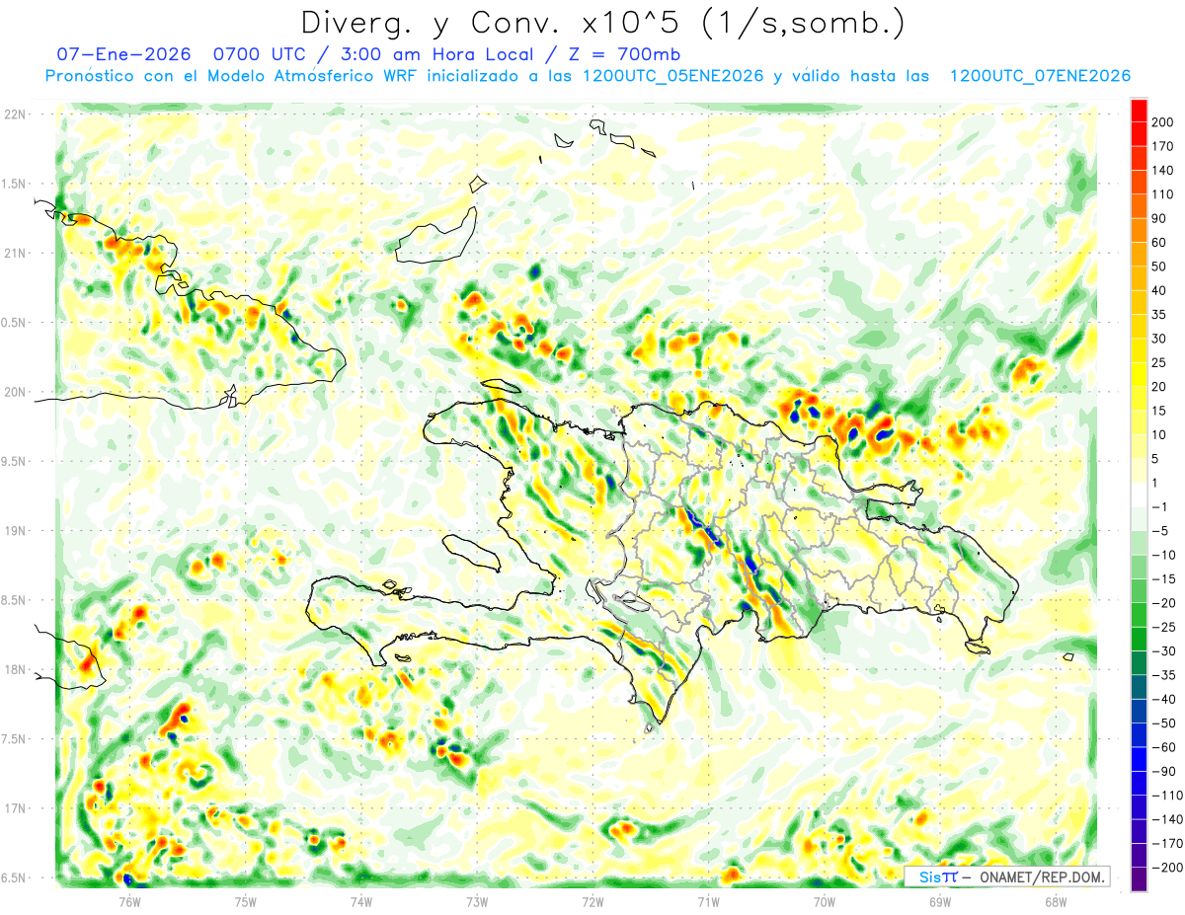The width and height of the screenshot is (1185, 915).
Task: Click the '170' colorbar value
Action: pos(1162,146)
